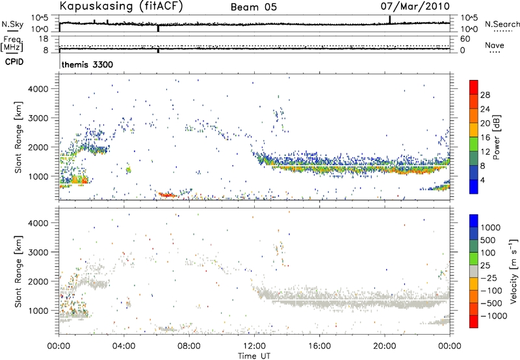
Task: Click the Velocity colorbar value "1000"
Action: 491,227
